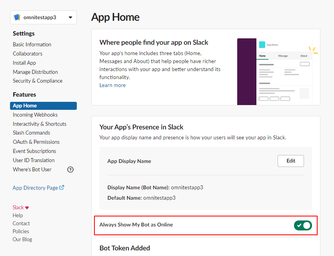This screenshot has height=256, width=334.
Task: Open Our Blog link
Action: [22, 239]
